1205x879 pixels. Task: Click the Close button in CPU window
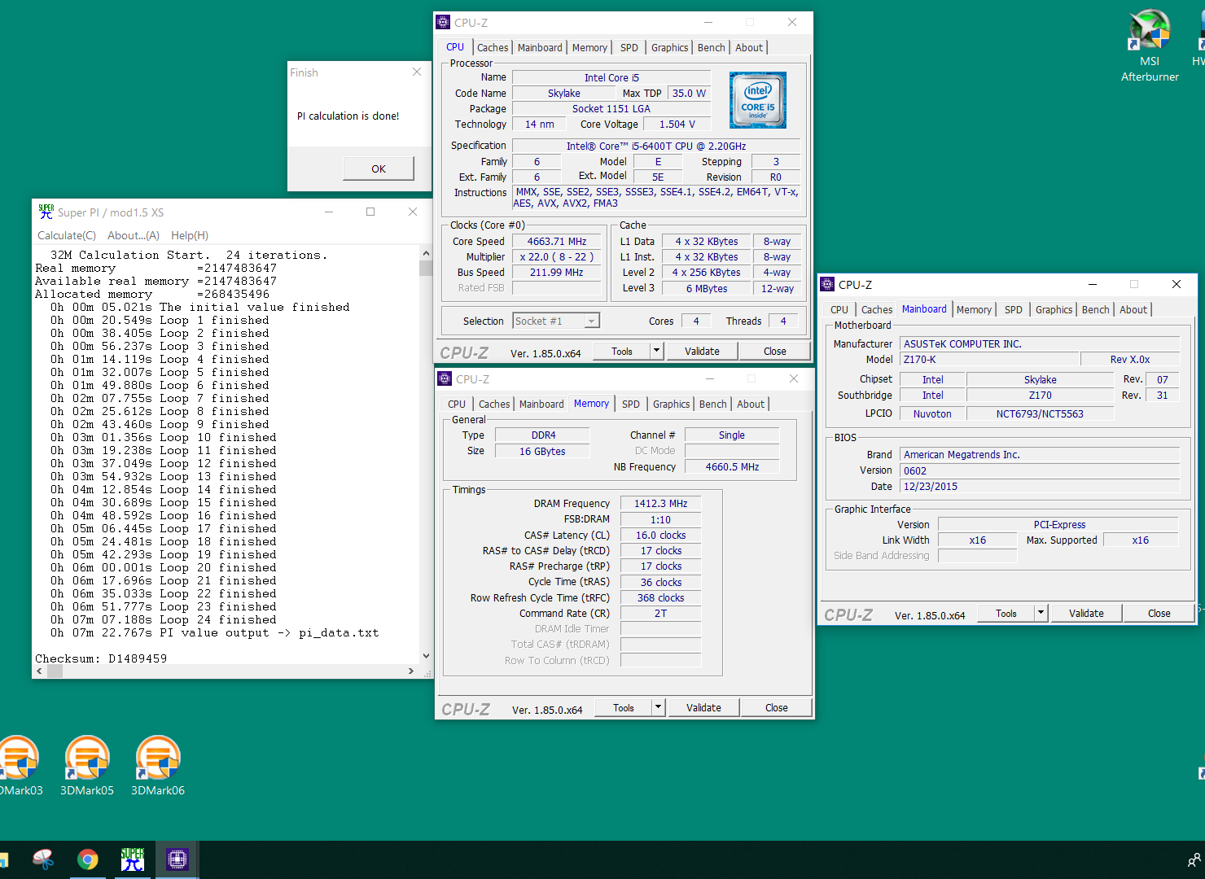[x=775, y=351]
